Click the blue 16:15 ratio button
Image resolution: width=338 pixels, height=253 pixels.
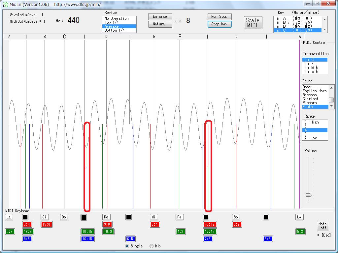[87, 239]
